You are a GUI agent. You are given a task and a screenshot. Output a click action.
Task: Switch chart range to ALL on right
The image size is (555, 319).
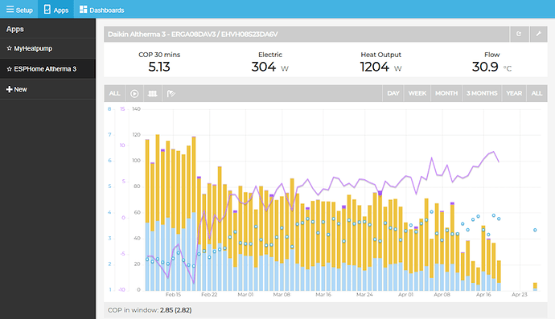click(x=536, y=93)
